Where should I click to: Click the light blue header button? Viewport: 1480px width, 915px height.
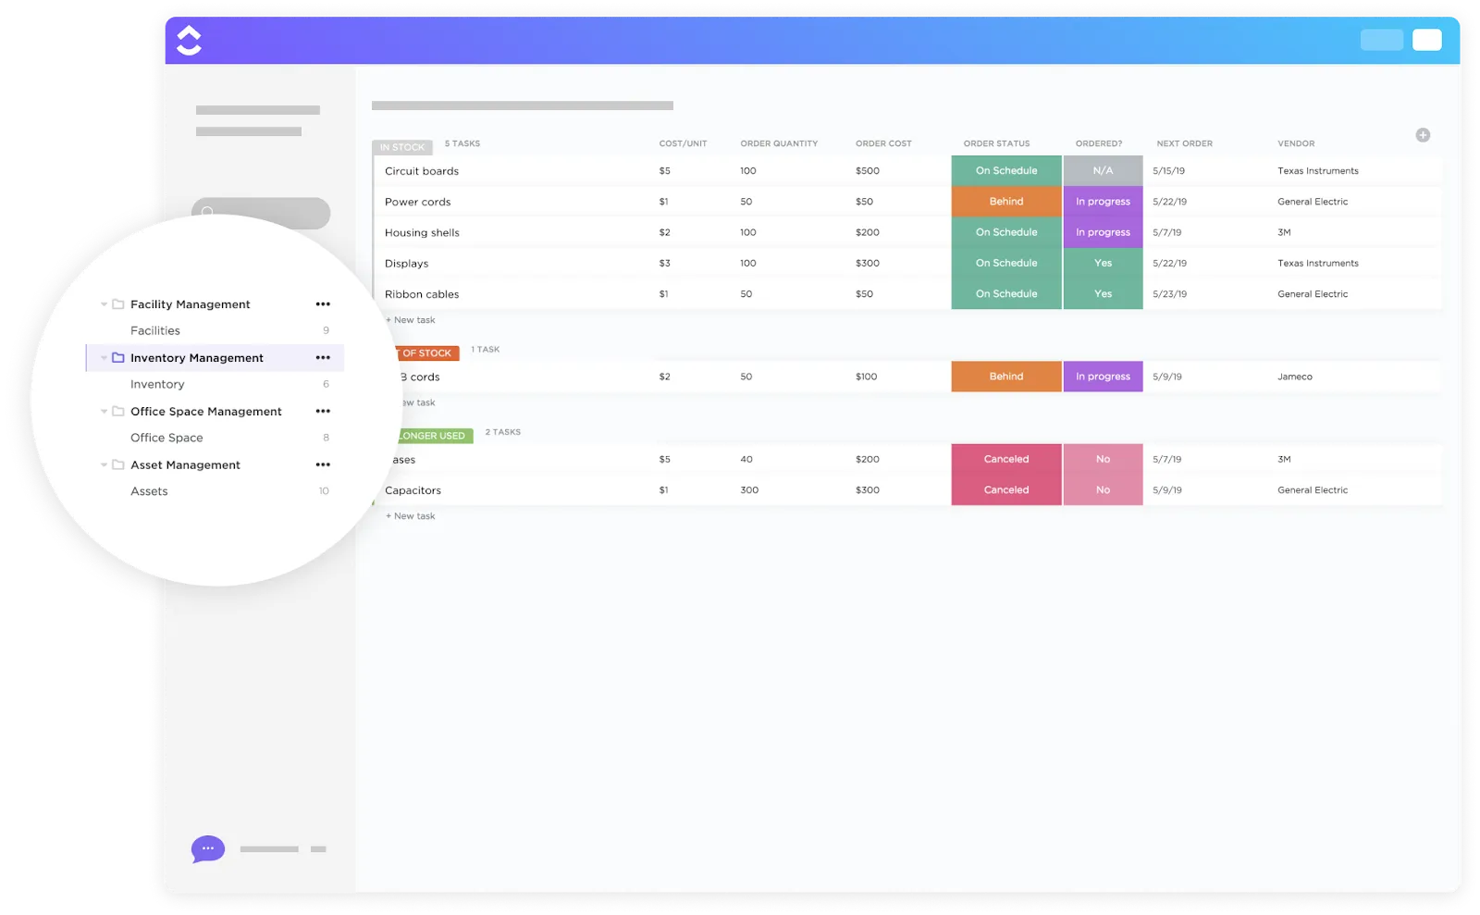click(1381, 40)
